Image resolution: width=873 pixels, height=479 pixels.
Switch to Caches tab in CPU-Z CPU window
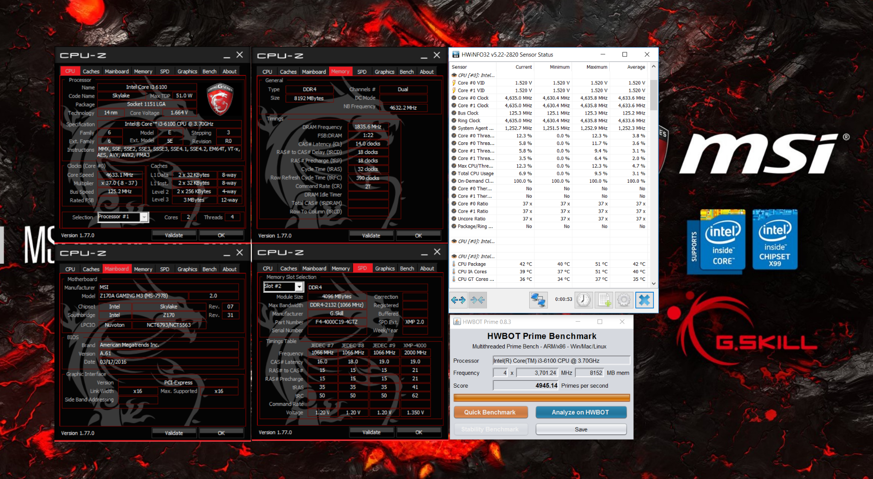tap(91, 71)
